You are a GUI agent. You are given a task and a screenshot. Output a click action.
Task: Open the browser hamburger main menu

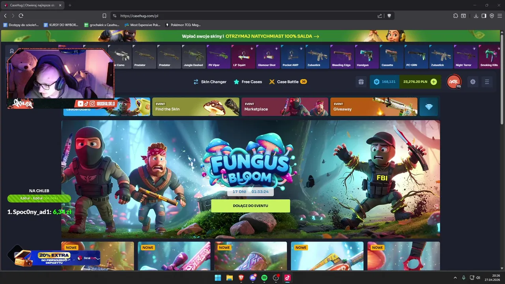tap(499, 16)
